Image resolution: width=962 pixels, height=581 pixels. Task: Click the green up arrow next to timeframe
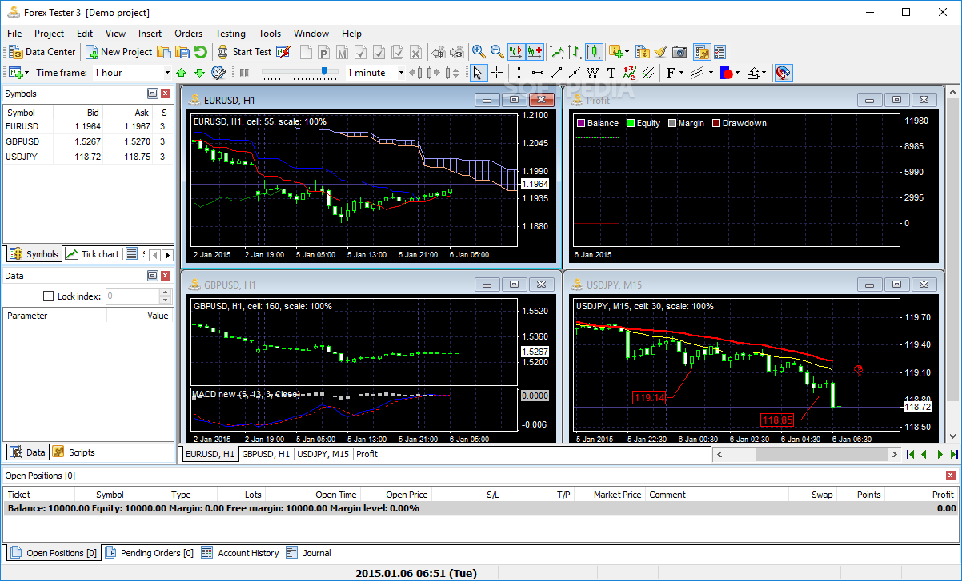(x=182, y=73)
